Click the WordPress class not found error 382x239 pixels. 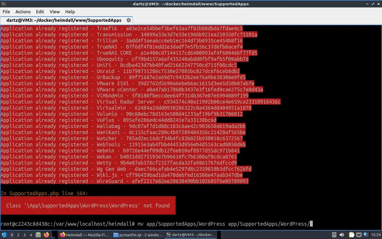[88, 206]
